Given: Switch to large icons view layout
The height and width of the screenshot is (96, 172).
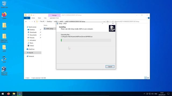Looking at the screenshot, I should pos(148,78).
